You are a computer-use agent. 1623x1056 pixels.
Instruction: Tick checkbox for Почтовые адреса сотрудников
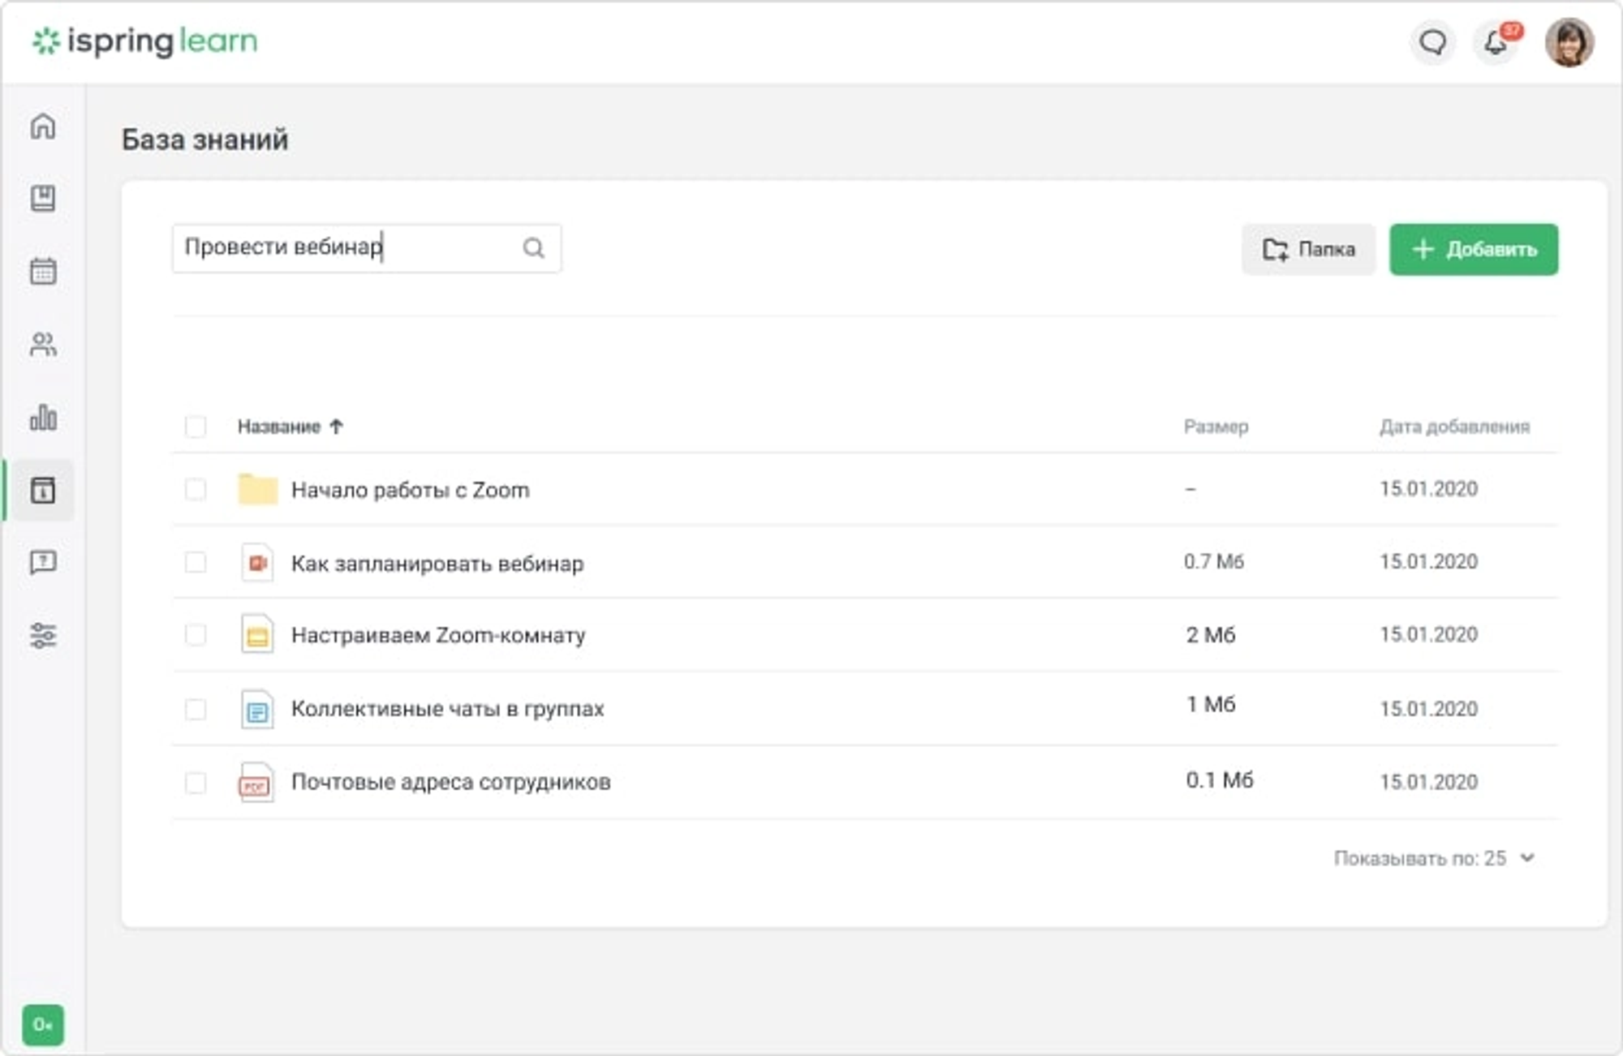pyautogui.click(x=196, y=783)
